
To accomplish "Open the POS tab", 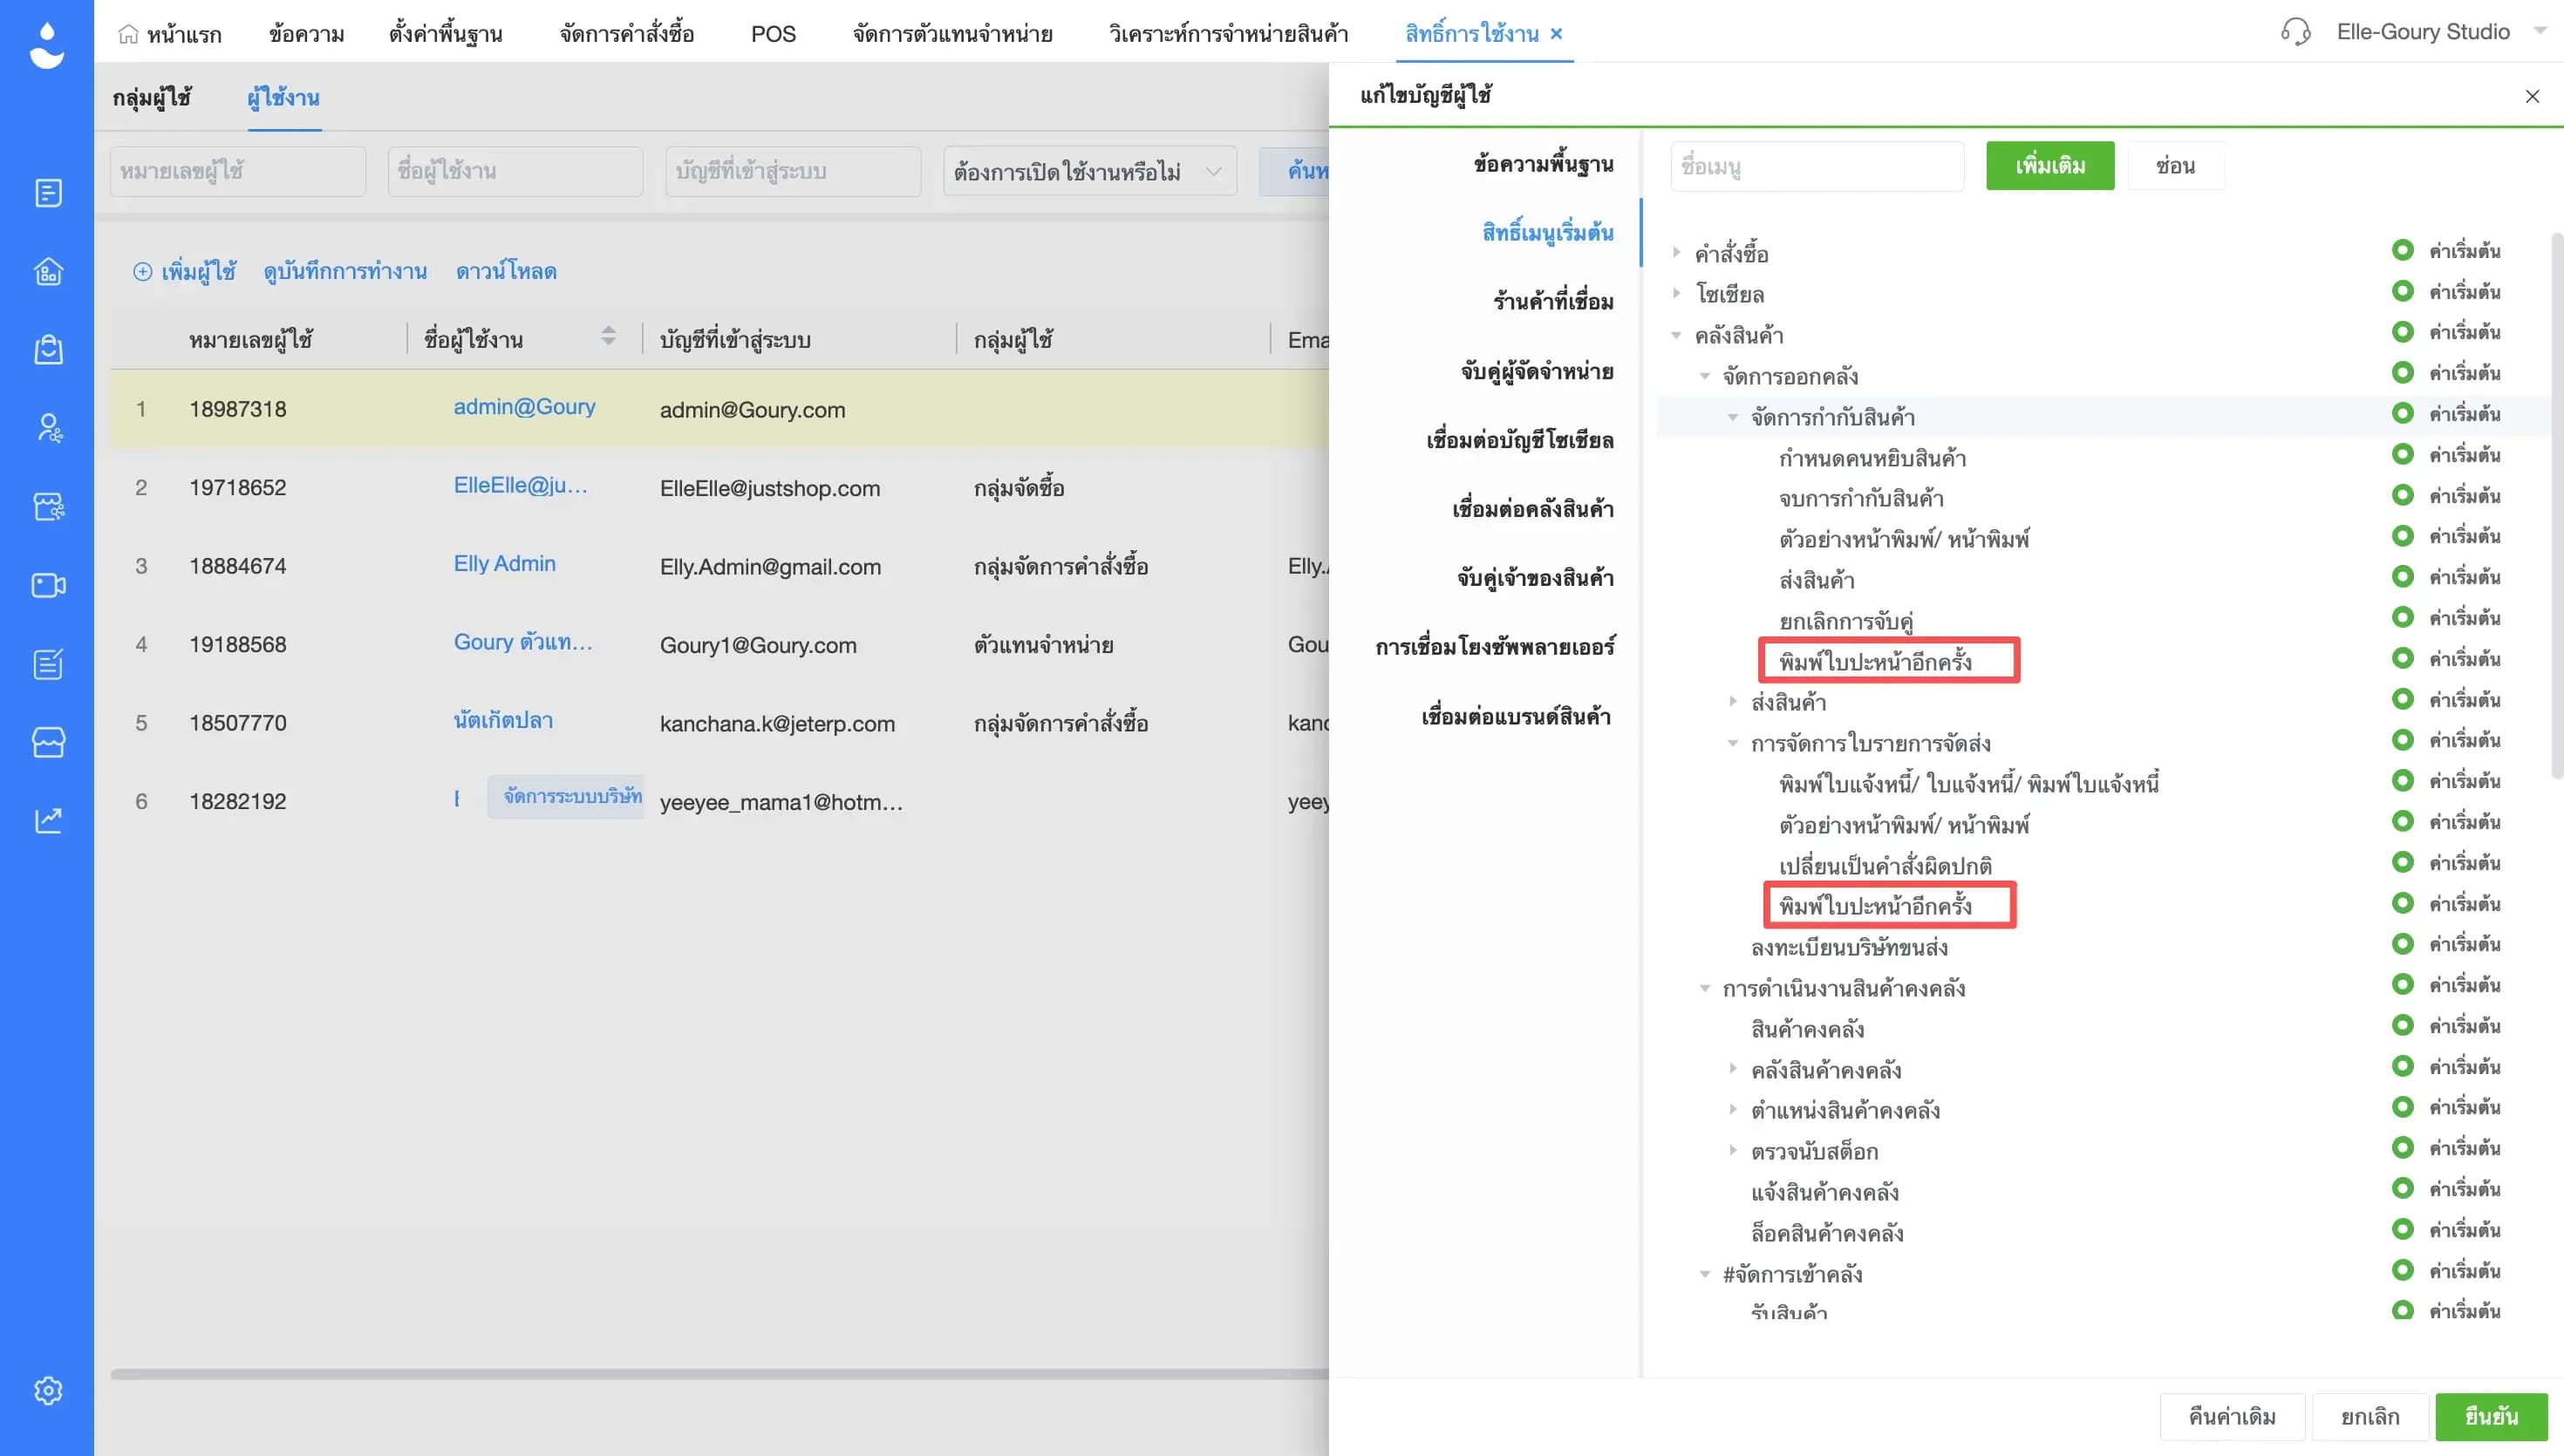I will pyautogui.click(x=773, y=34).
